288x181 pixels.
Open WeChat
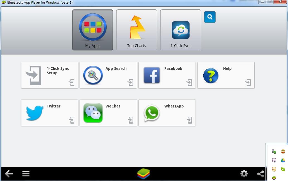pos(108,112)
